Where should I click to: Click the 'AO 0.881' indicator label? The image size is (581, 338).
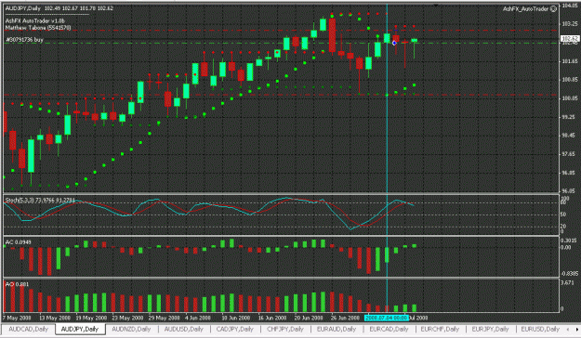[x=17, y=284]
